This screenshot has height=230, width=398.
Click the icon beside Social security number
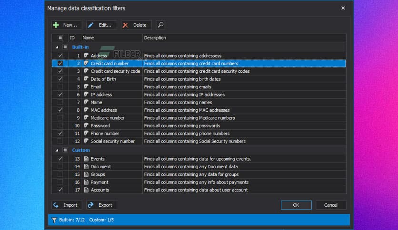point(86,141)
